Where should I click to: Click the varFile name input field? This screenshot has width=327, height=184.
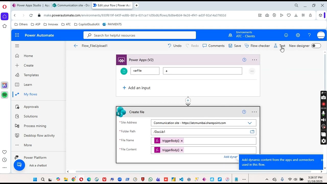(145, 71)
